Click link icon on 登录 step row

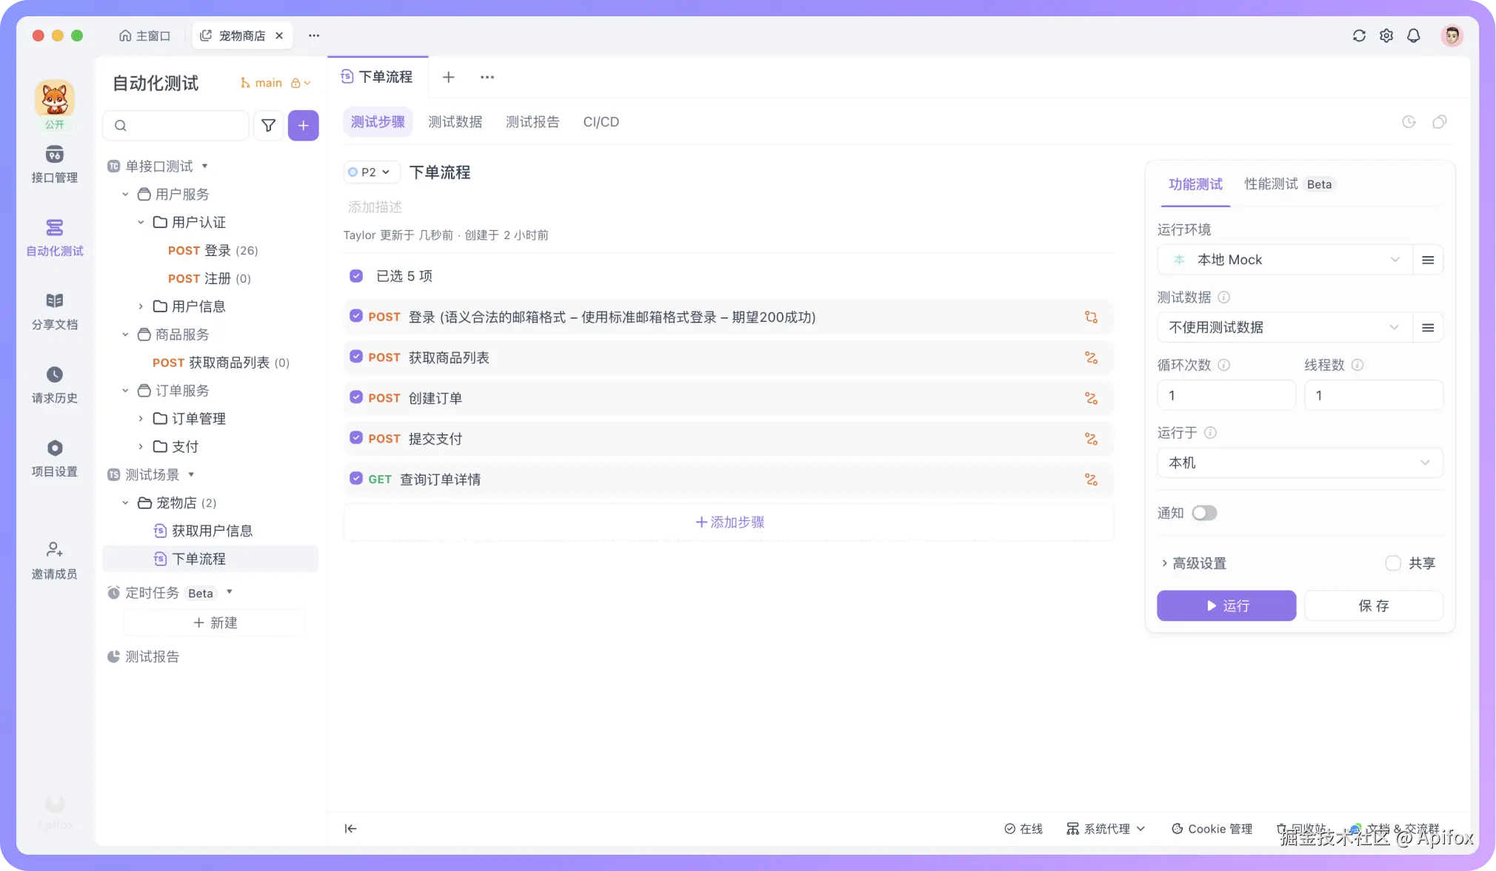pos(1091,317)
